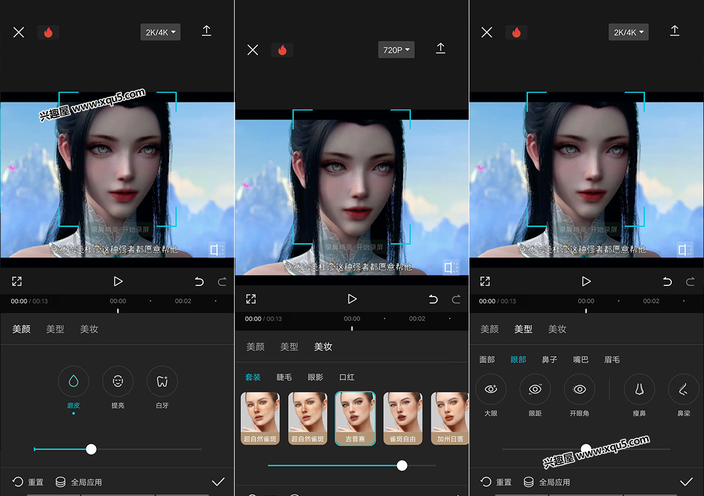This screenshot has height=496, width=704.
Task: Select the 美颜 tab in the 720P screen
Action: [x=255, y=347]
